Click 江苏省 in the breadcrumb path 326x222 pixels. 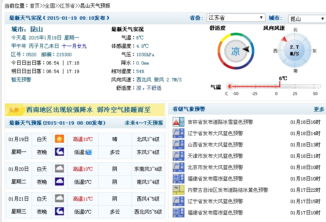(68, 5)
